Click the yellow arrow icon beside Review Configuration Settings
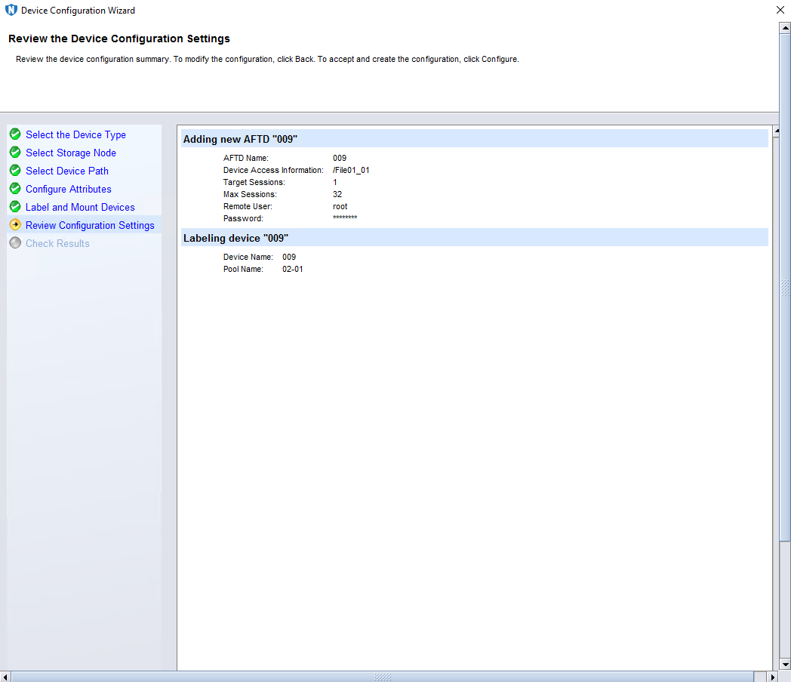 tap(15, 225)
